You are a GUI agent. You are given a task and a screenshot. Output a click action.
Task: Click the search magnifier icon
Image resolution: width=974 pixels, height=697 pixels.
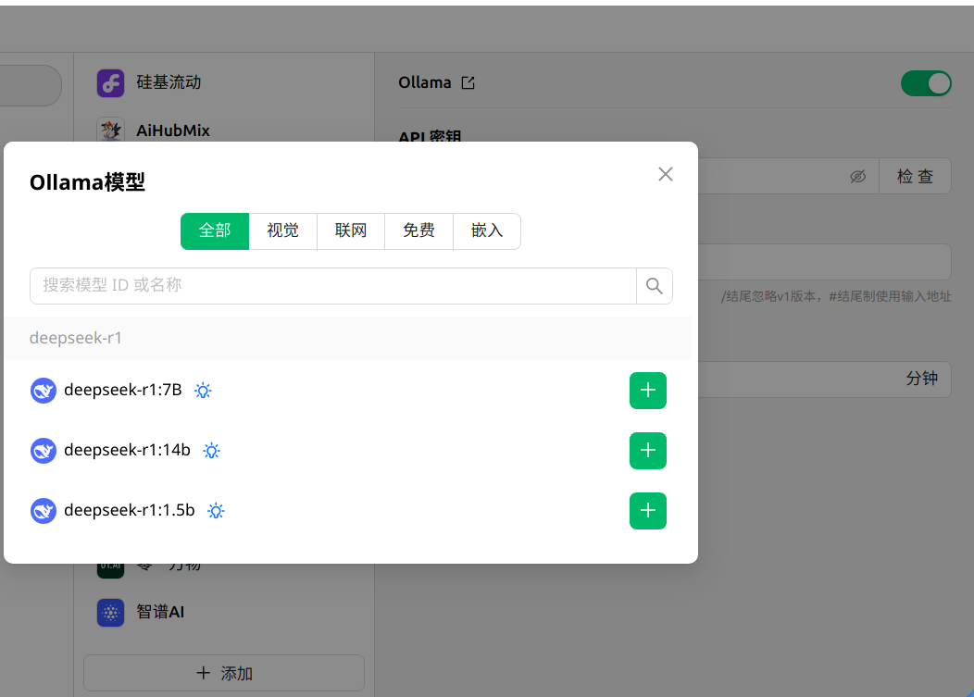point(654,286)
